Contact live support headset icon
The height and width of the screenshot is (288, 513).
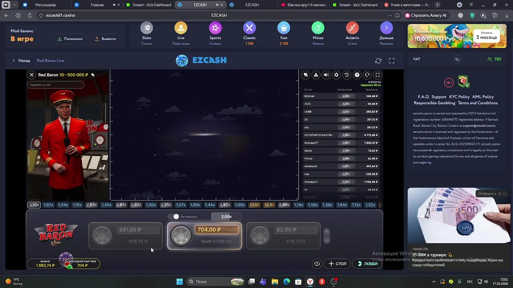pyautogui.click(x=367, y=75)
